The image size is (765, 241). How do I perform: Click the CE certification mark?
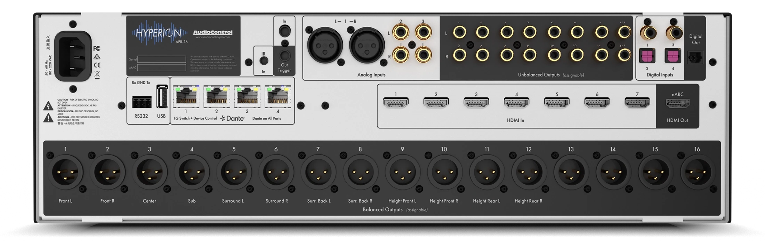tap(97, 65)
